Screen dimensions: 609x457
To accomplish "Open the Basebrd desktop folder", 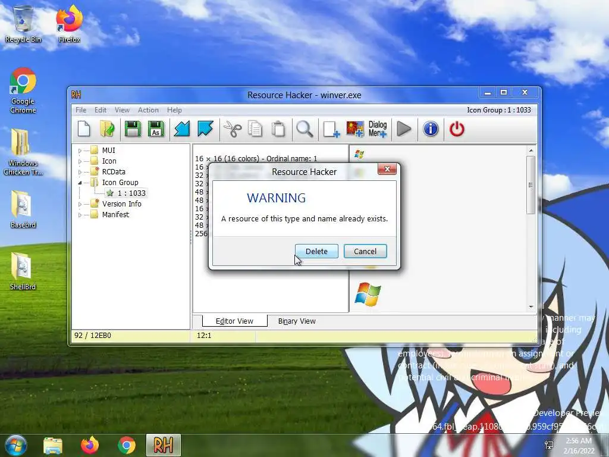I will tap(23, 209).
